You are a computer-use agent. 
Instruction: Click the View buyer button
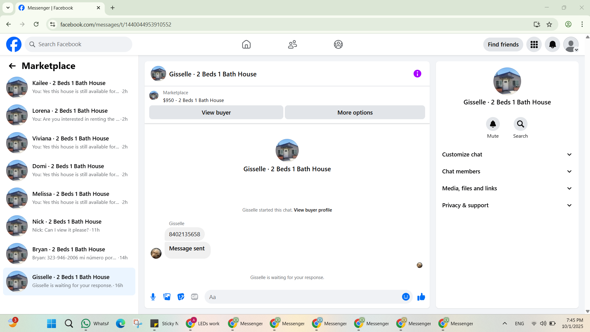pyautogui.click(x=216, y=112)
